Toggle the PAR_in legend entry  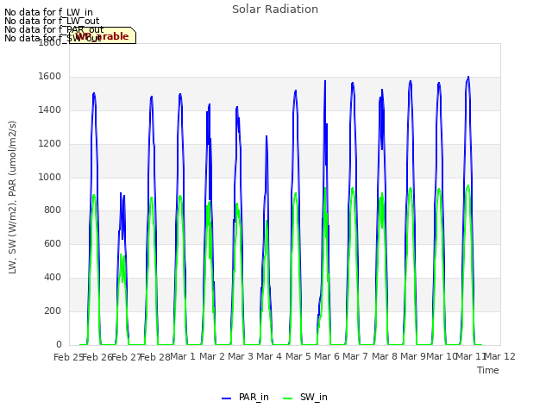pyautogui.click(x=245, y=397)
